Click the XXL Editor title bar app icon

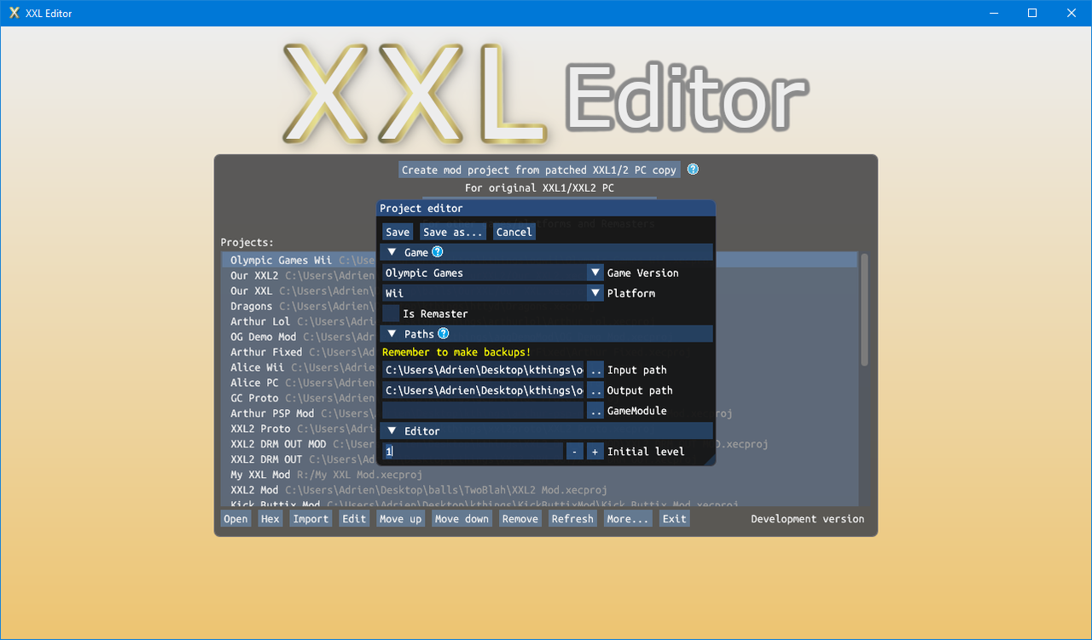[14, 13]
